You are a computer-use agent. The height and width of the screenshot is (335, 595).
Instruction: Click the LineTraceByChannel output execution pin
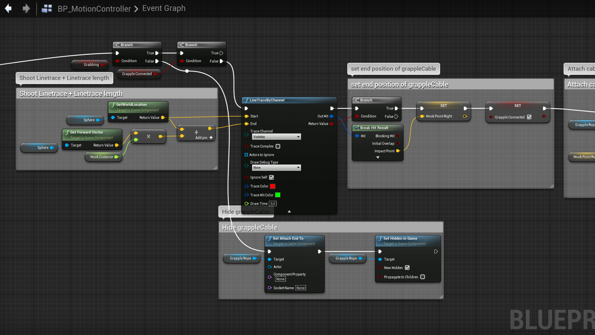point(332,109)
